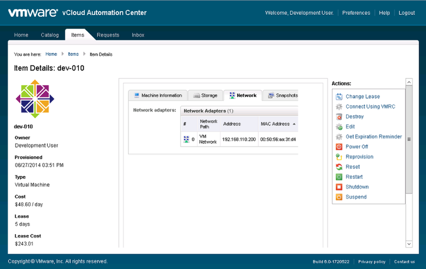Screen dimensions: 426x269
Task: Click the Shutdown action link
Action: tap(357, 187)
